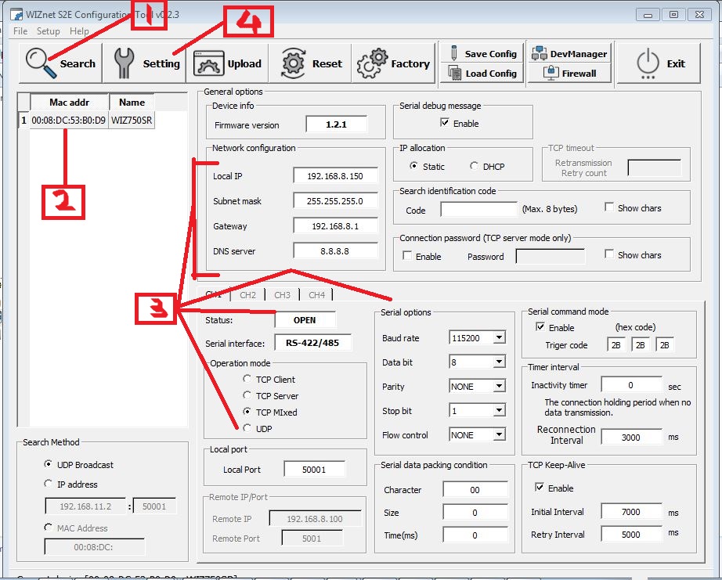Open Firewall via its lock icon
The width and height of the screenshot is (722, 580).
551,73
